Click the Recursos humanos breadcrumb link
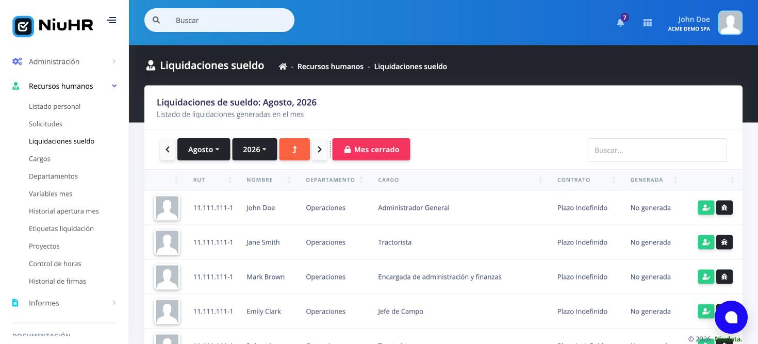The image size is (758, 344). (x=331, y=67)
